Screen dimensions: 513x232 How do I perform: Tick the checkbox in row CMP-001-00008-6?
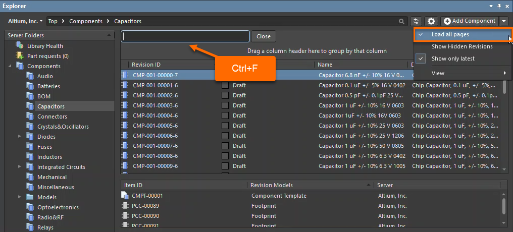[225, 156]
